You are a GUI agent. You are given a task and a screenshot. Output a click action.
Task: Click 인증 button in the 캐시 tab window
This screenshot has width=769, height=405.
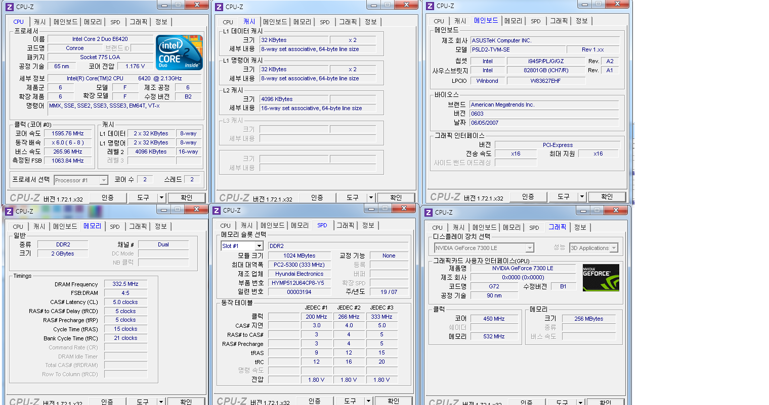(x=317, y=197)
